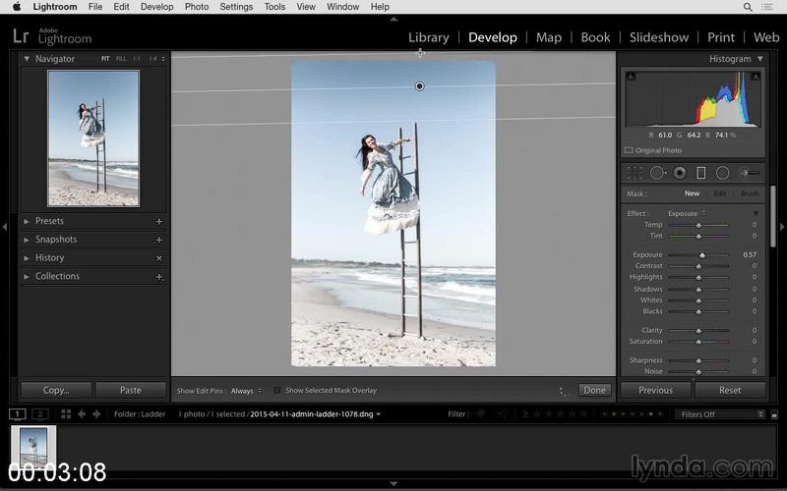The height and width of the screenshot is (491, 787).
Task: Select the Crop Overlay tool
Action: (634, 173)
